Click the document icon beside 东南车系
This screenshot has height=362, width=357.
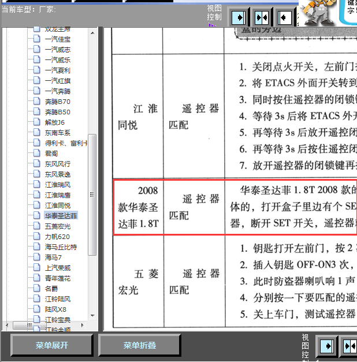coord(37,132)
